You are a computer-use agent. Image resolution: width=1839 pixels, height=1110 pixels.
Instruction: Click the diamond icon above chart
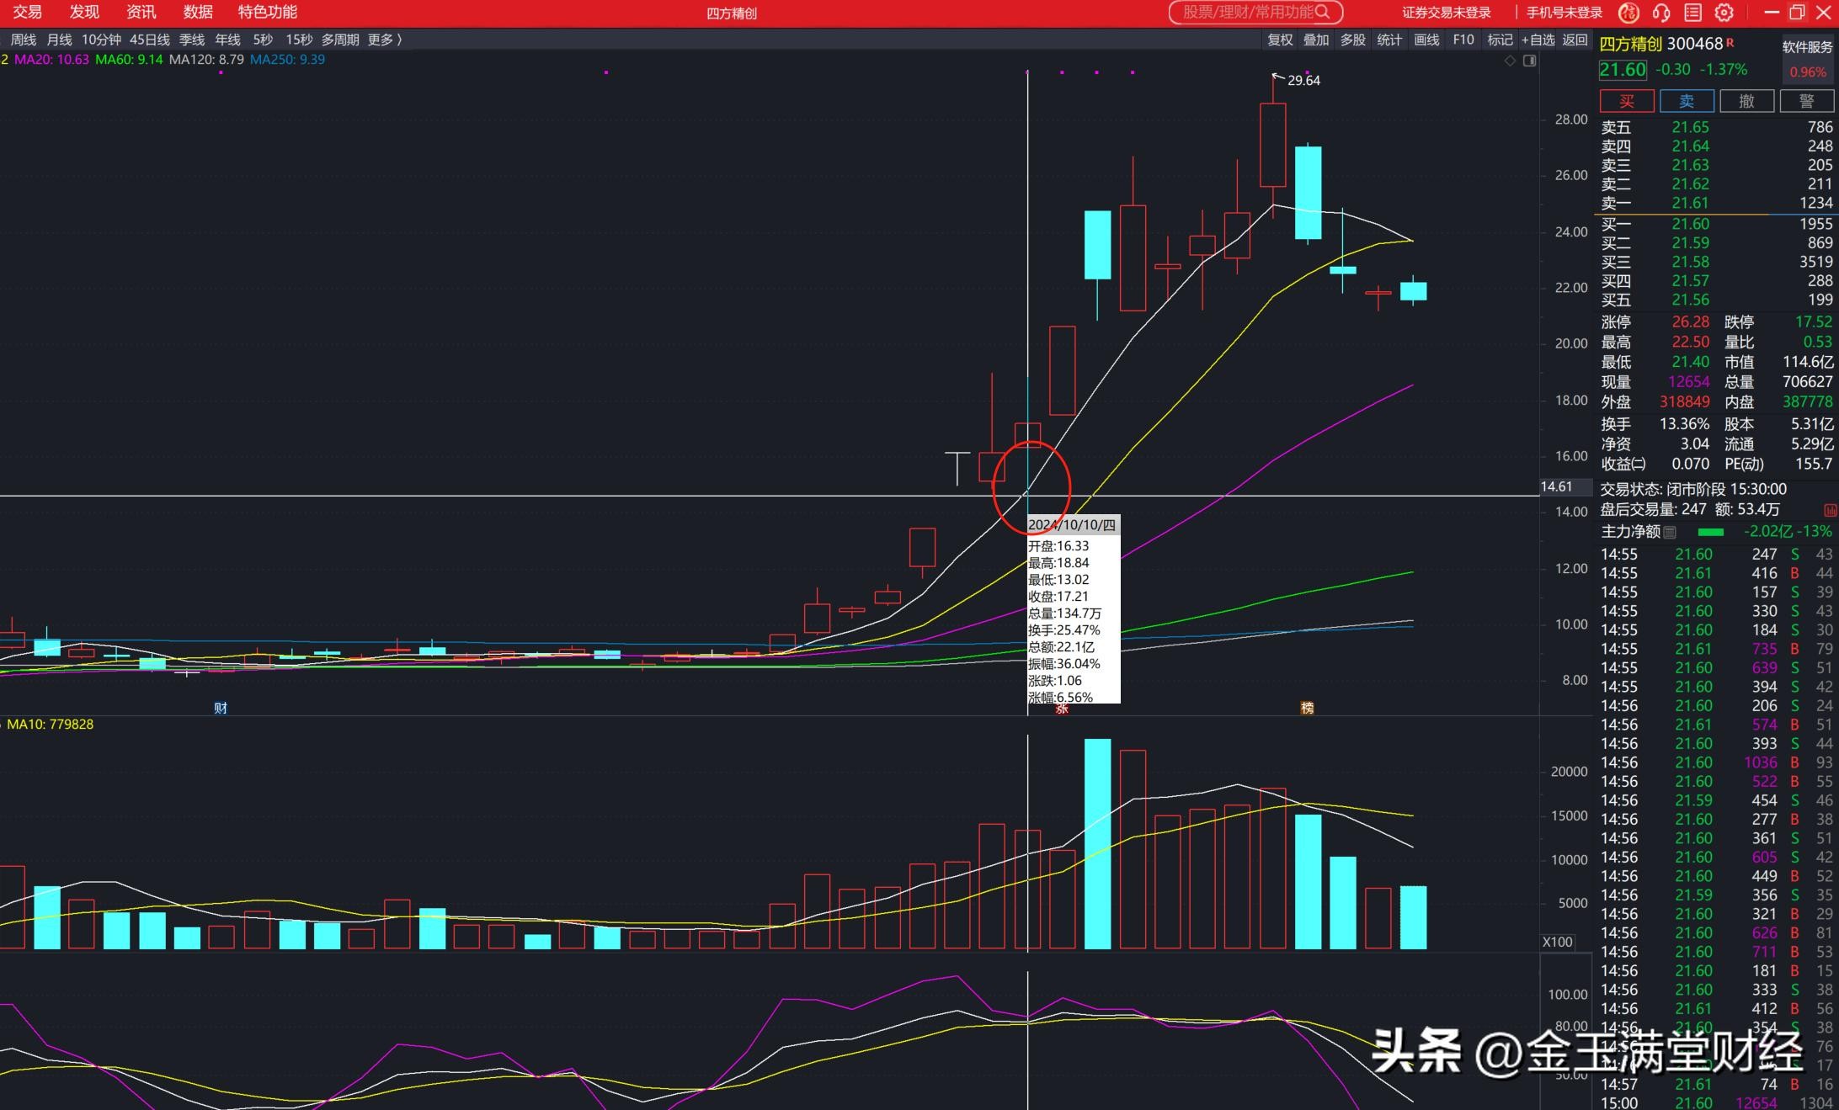1510,61
